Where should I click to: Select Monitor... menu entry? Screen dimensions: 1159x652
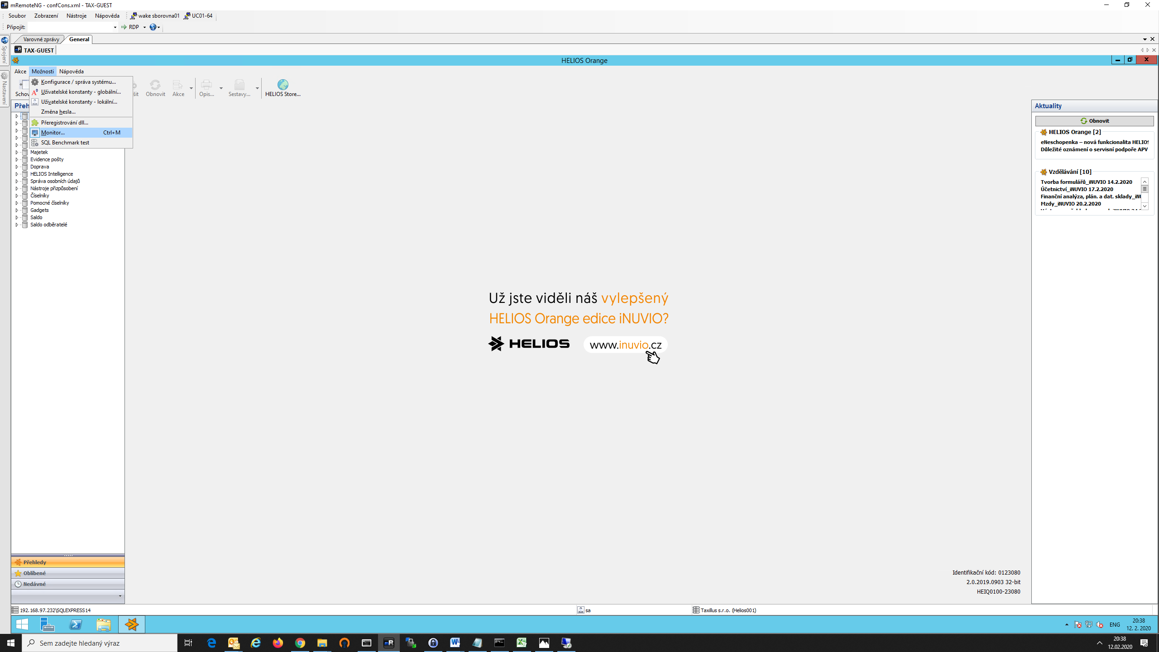click(53, 133)
